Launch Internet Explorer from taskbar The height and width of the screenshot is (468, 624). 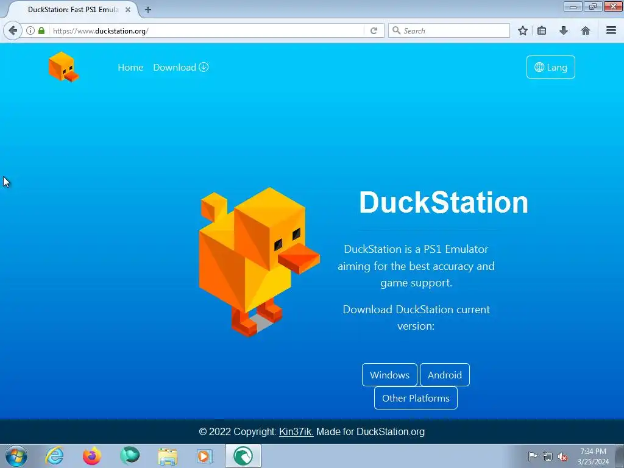(54, 456)
